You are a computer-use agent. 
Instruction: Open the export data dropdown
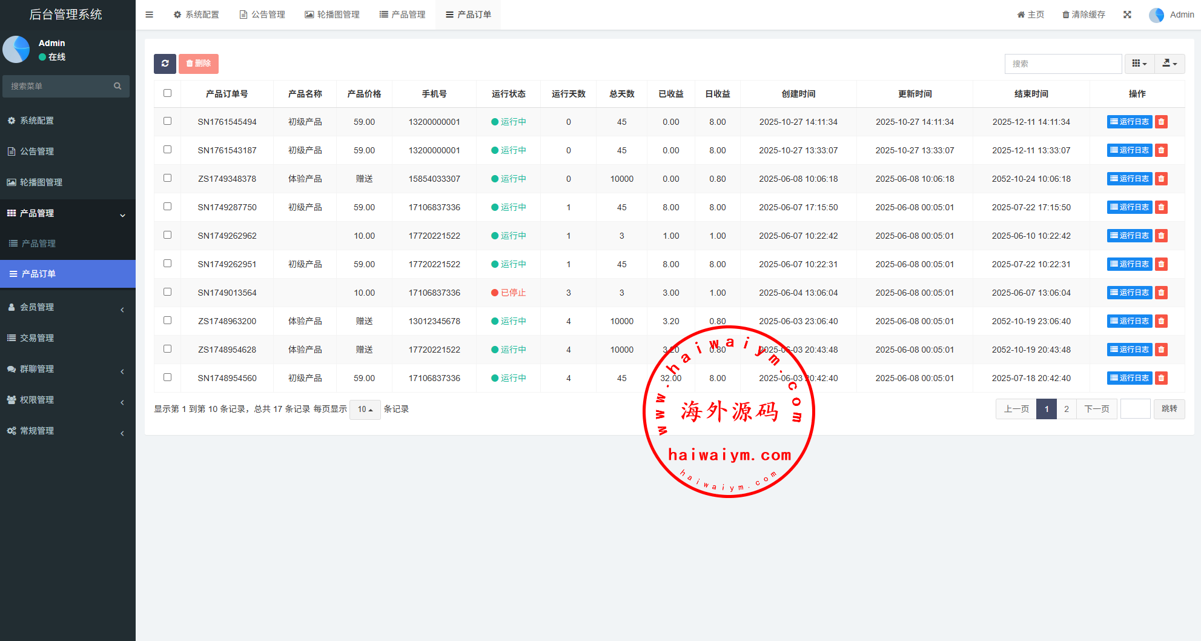tap(1170, 64)
